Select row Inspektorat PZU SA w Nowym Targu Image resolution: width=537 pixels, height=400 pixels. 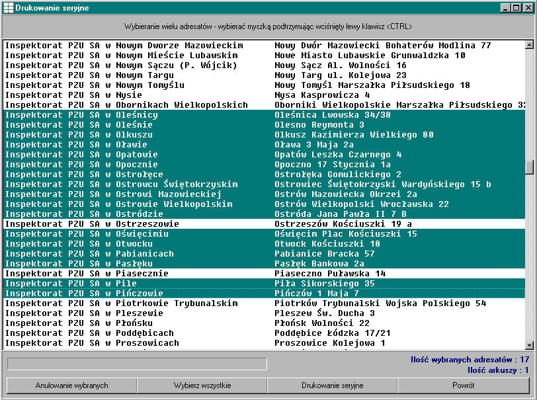264,75
